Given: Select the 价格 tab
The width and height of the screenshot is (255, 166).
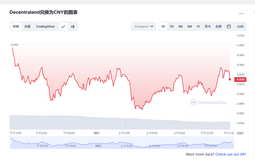Looking at the screenshot, I should (x=16, y=26).
